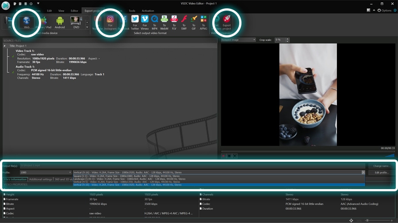Click the PCM signed 16-bit little-endian codec text
398x223 pixels.
click(51, 70)
